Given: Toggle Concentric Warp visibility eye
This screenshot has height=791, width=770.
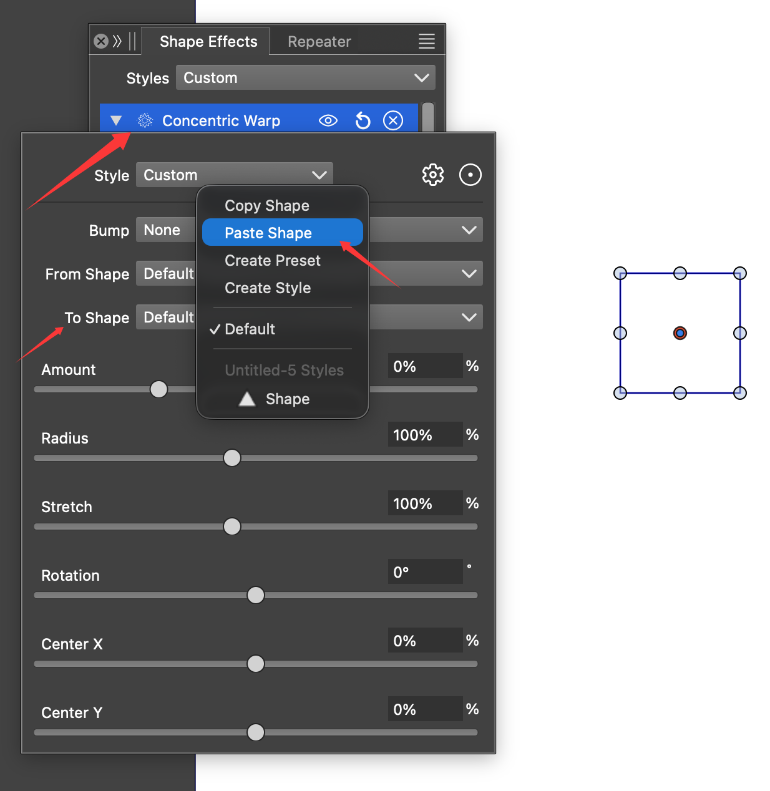Looking at the screenshot, I should tap(328, 120).
